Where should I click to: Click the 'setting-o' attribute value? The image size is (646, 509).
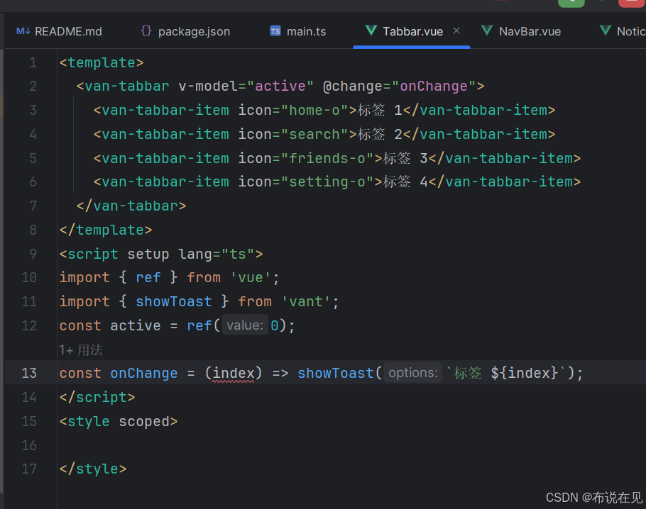327,182
